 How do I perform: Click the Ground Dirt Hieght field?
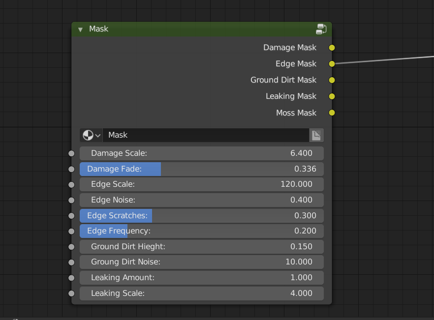point(202,247)
